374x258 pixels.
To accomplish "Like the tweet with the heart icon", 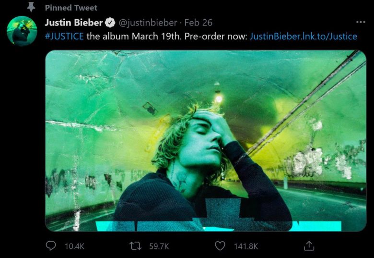I will [x=220, y=246].
